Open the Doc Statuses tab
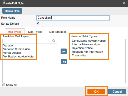Screen dimensions: 128x96 [x=58, y=32]
